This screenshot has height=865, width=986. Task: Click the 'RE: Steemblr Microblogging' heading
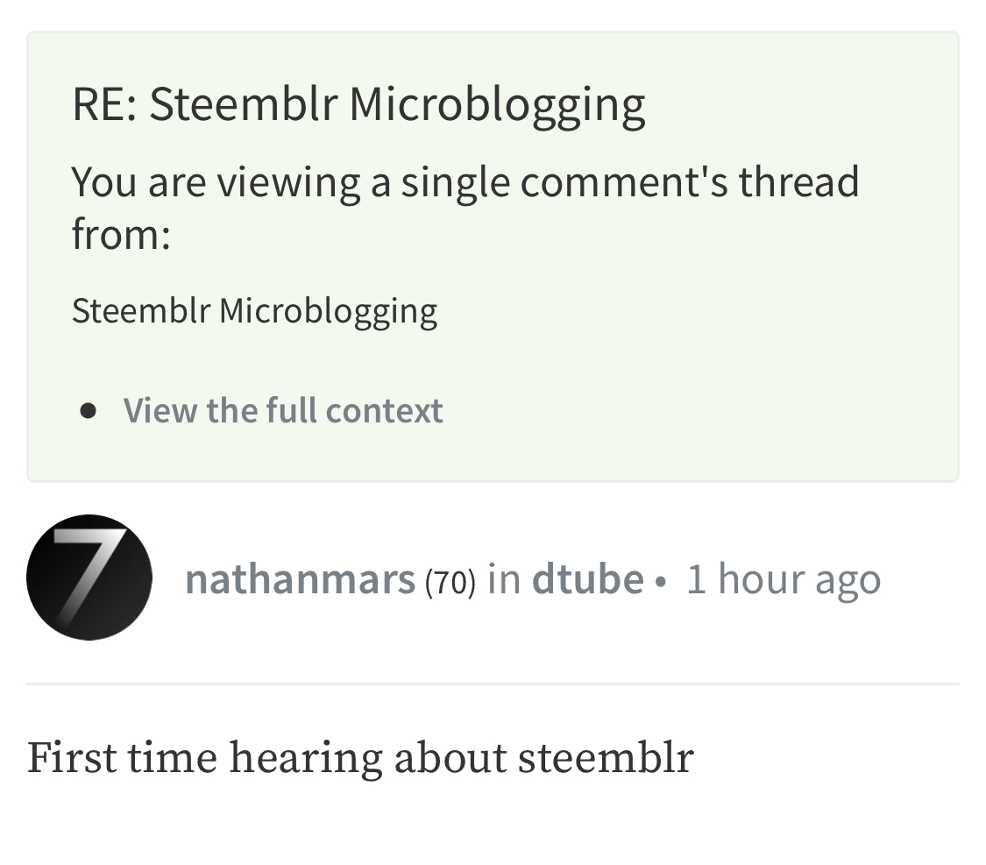tap(358, 104)
